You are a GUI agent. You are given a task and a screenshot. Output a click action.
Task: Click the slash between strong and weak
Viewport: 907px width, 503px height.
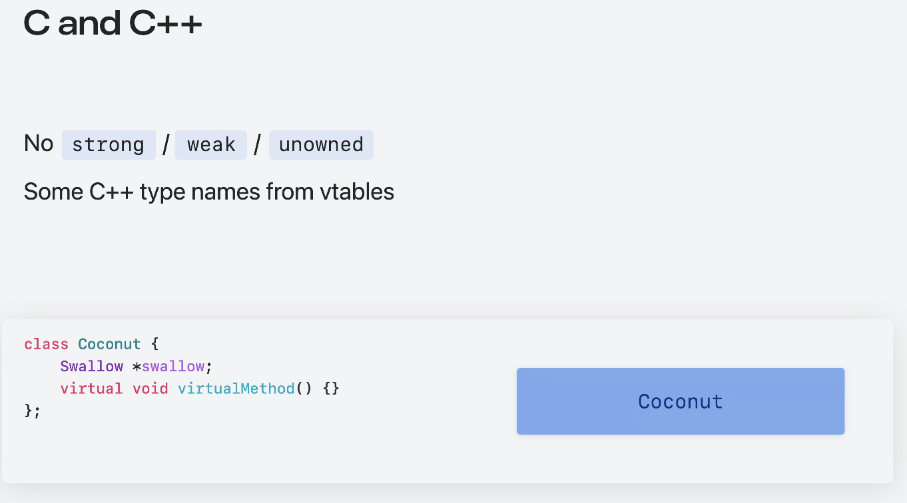pyautogui.click(x=166, y=145)
